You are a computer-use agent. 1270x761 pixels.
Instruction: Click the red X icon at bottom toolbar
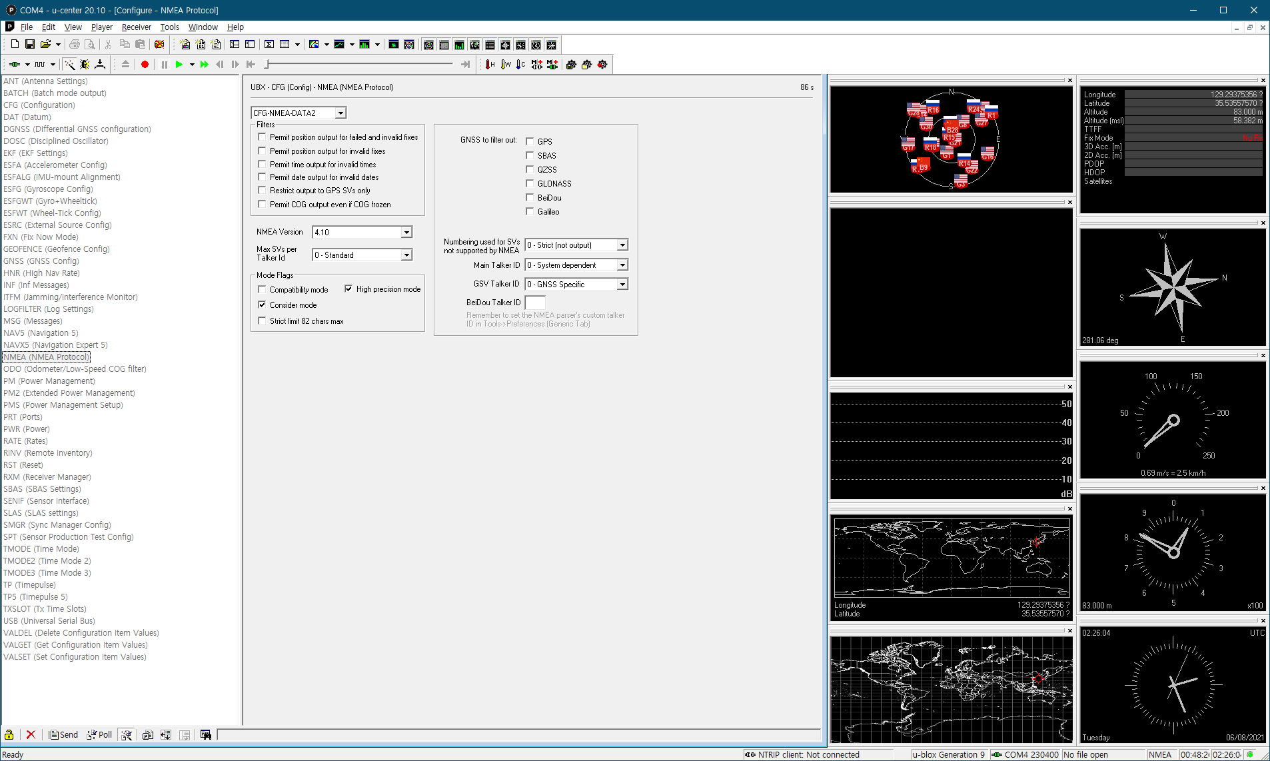[x=31, y=734]
